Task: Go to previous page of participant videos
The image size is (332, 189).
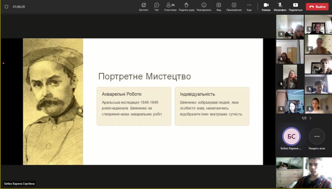Action: [298, 118]
